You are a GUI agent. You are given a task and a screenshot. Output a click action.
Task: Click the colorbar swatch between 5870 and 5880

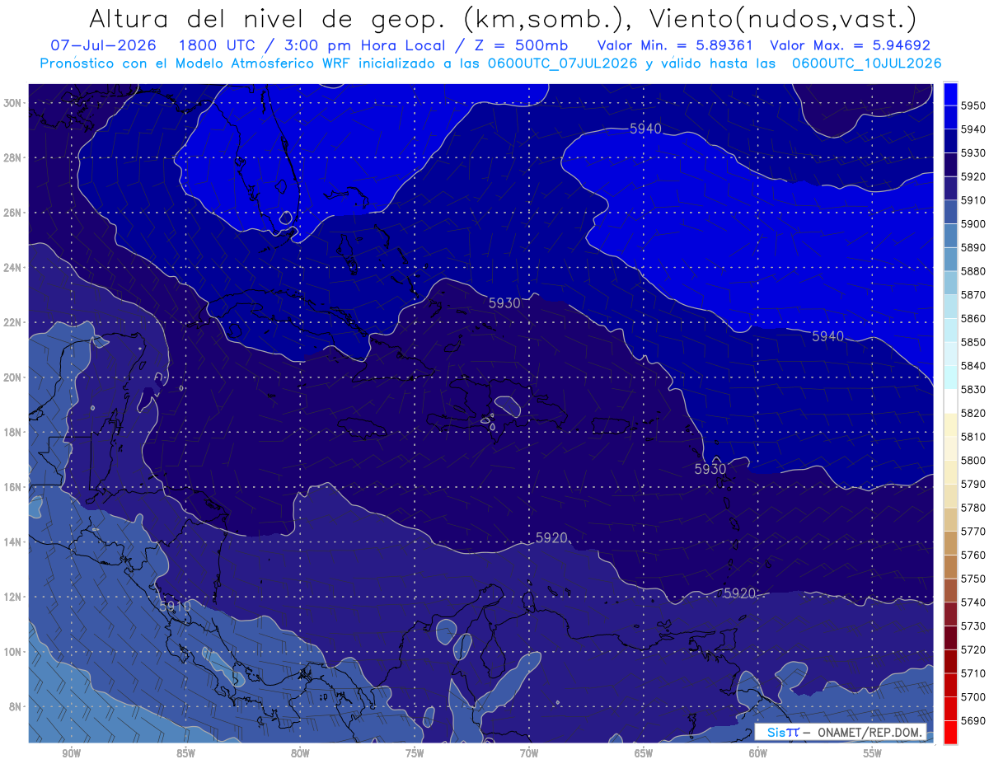point(950,283)
